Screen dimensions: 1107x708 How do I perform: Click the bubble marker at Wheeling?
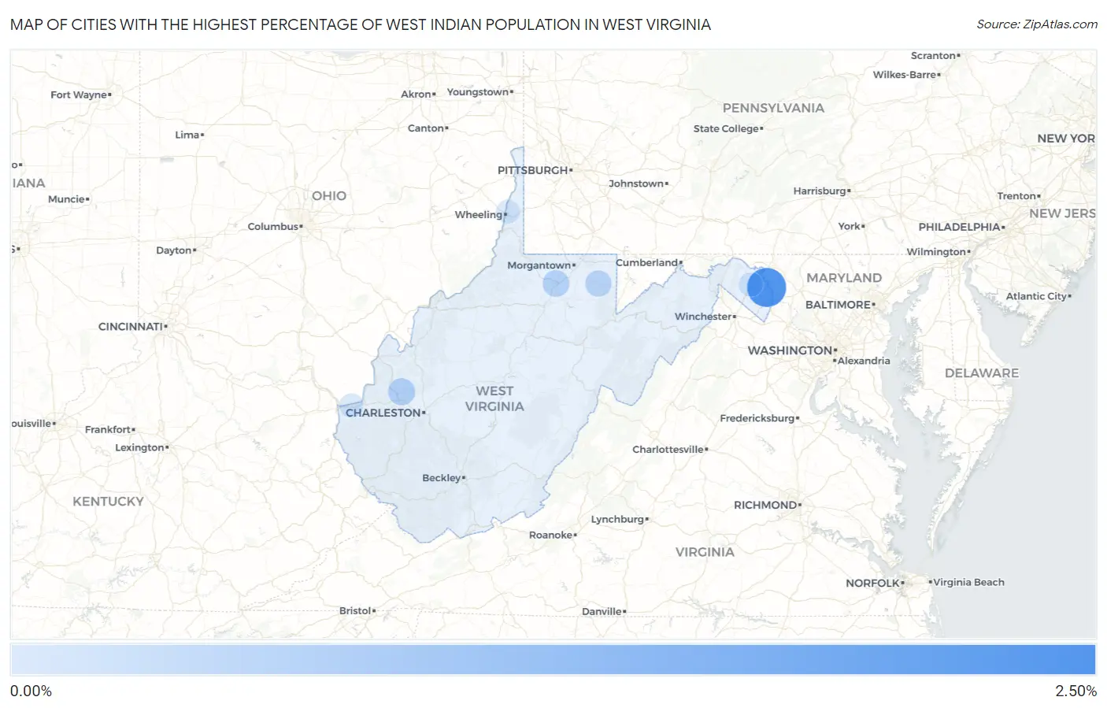(x=508, y=211)
